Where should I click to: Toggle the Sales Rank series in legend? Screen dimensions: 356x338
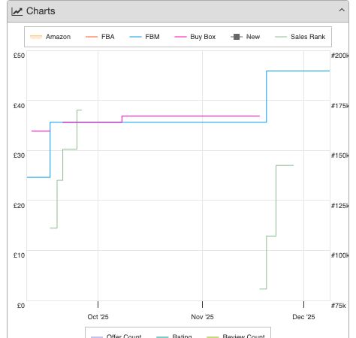coord(300,37)
